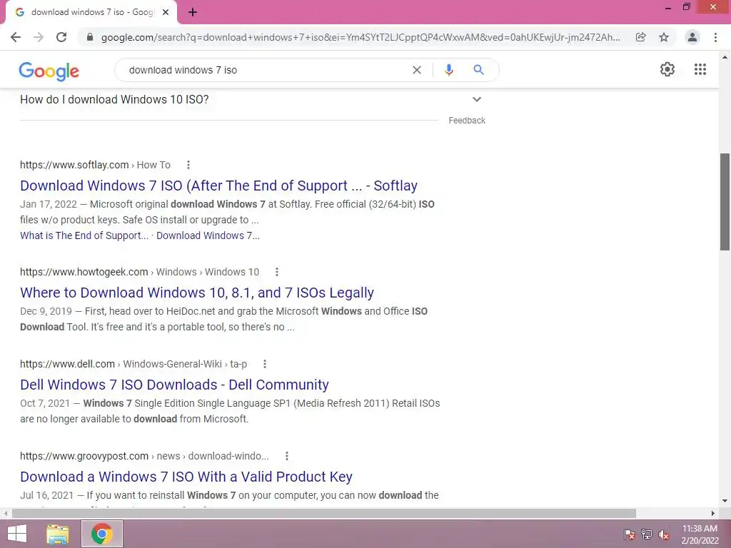View site info via the padlock icon

point(90,37)
